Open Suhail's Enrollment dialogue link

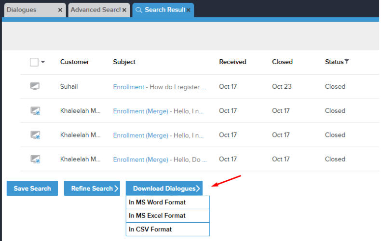(x=128, y=87)
